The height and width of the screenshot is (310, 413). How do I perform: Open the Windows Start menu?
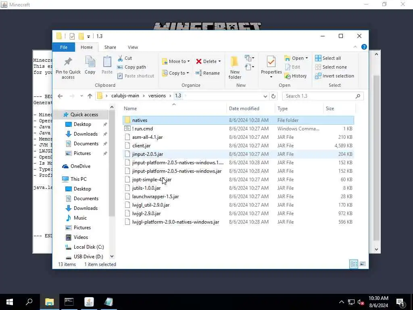[10, 302]
